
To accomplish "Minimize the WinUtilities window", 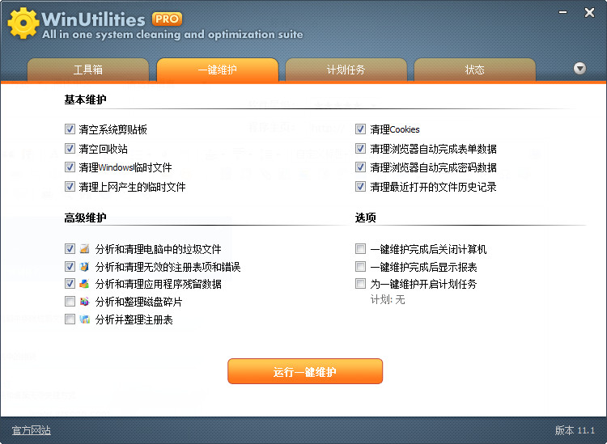I will pyautogui.click(x=562, y=13).
